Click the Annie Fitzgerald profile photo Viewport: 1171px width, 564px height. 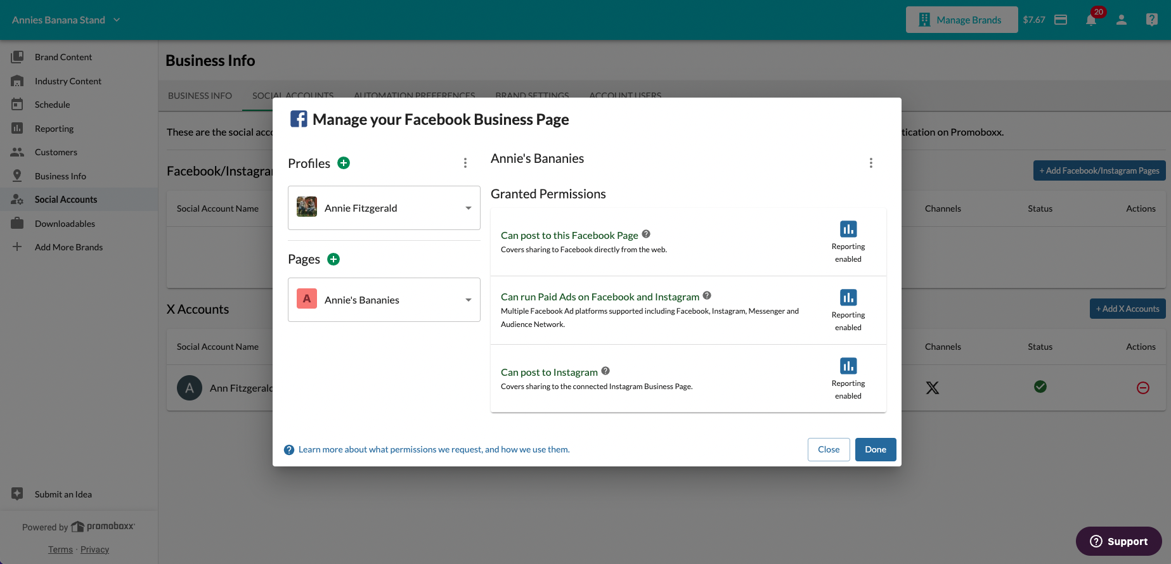[x=307, y=207]
